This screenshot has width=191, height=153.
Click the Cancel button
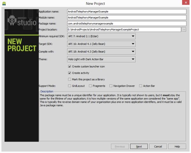click(x=158, y=146)
